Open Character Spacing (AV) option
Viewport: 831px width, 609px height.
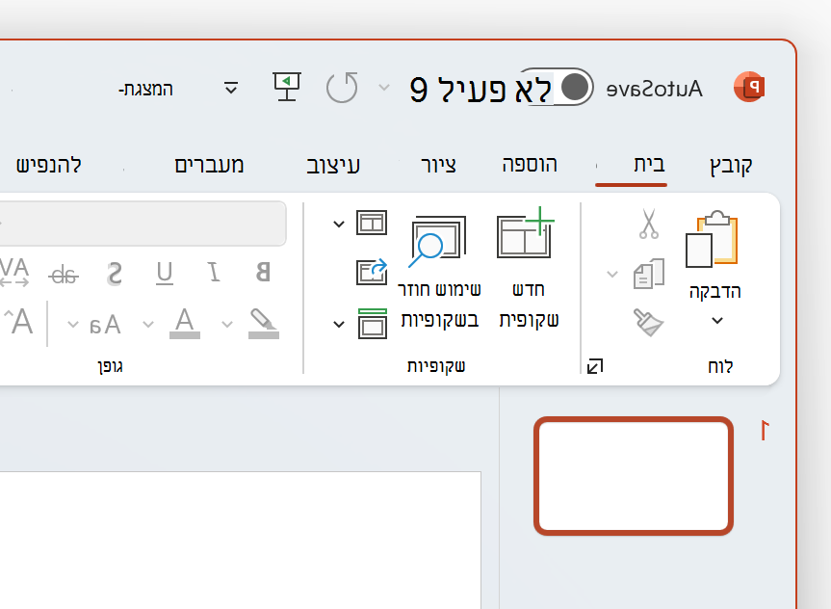14,272
